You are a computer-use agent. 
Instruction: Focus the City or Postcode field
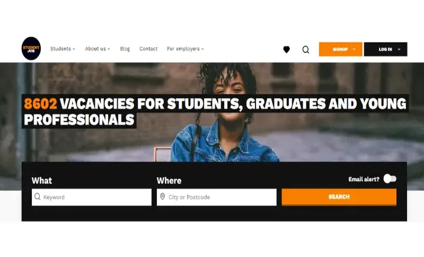217,197
